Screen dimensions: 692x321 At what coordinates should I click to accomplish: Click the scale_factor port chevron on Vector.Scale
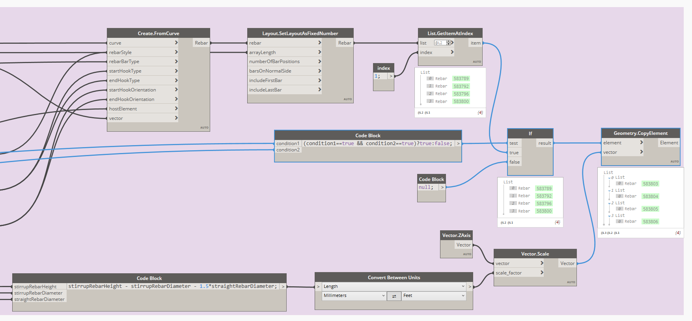coord(542,272)
